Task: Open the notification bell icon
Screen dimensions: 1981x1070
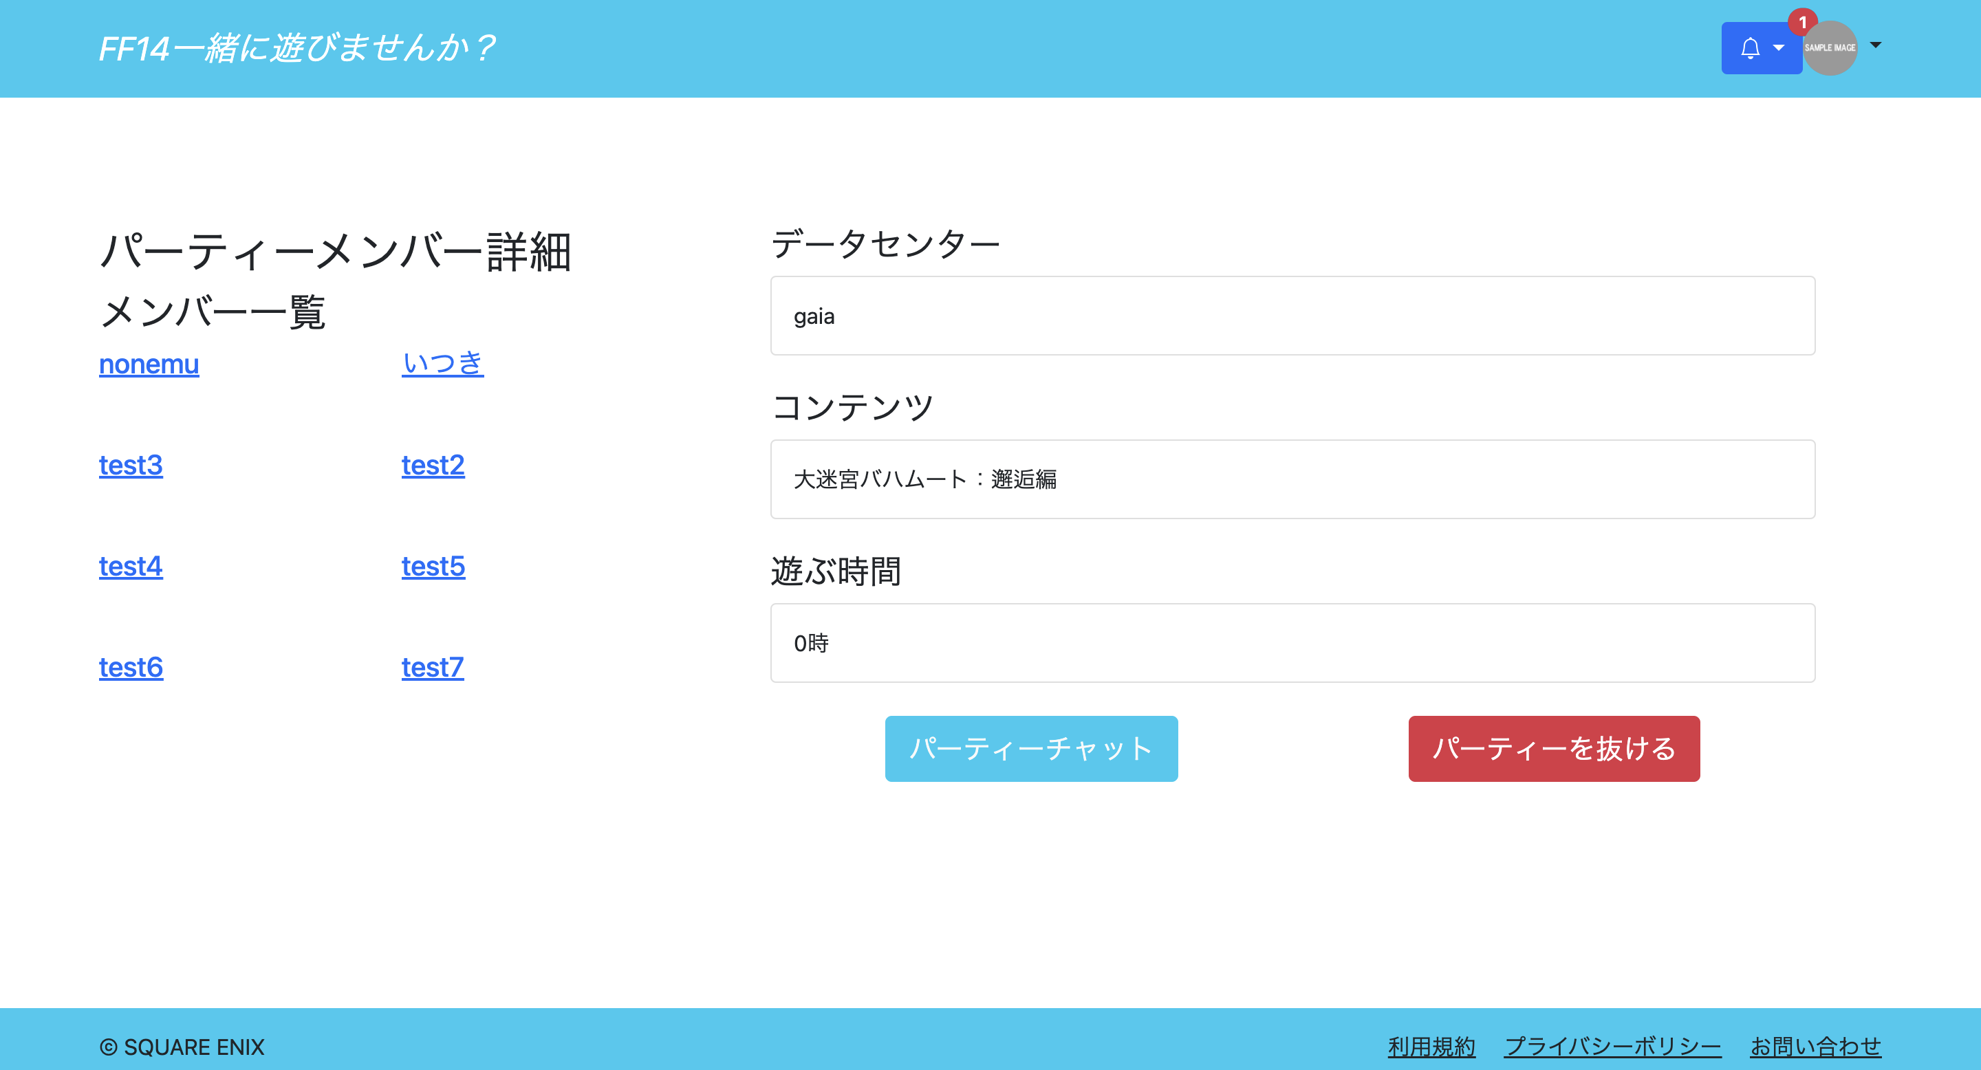Action: click(1751, 47)
